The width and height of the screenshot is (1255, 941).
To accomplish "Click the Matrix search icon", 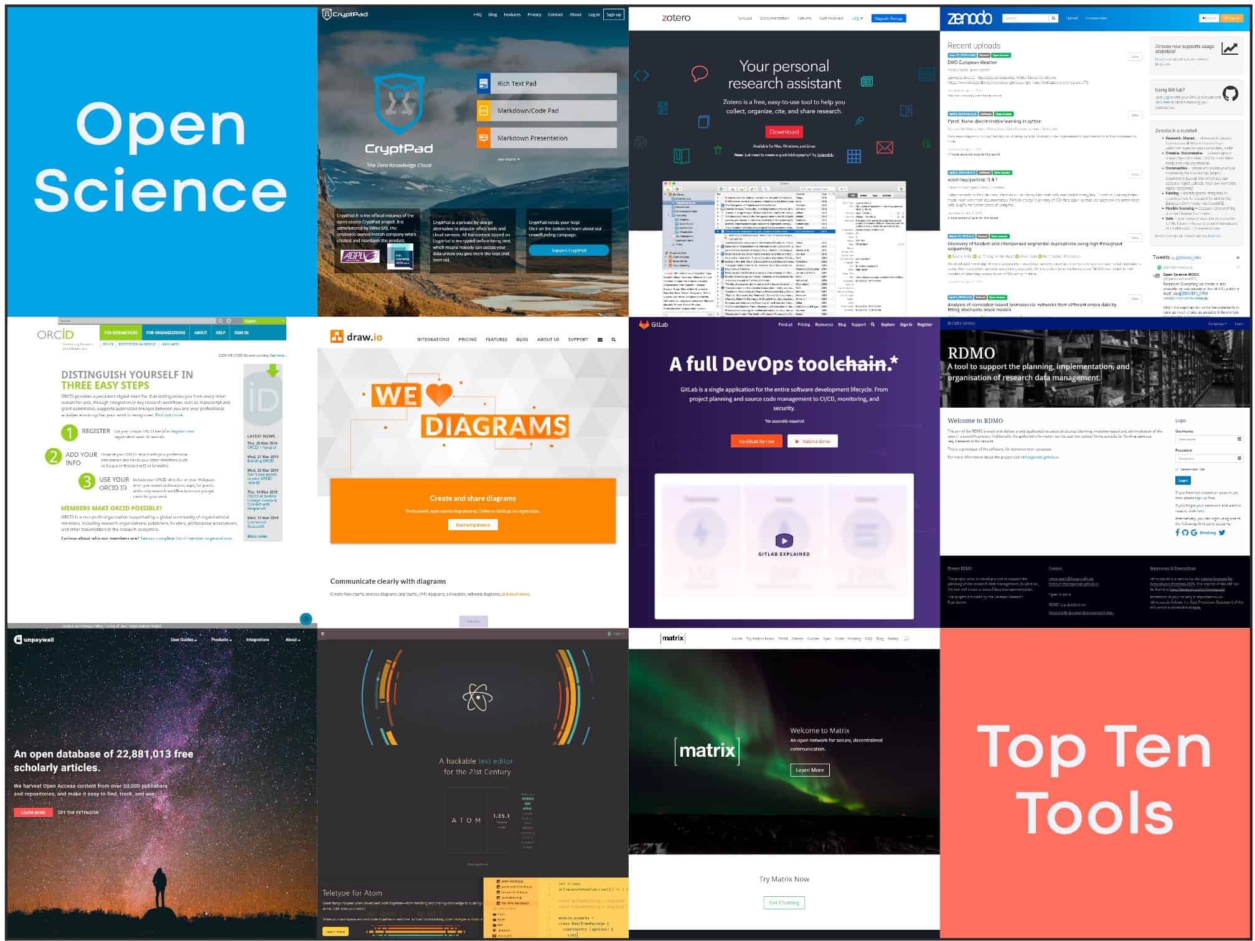I will click(x=906, y=638).
